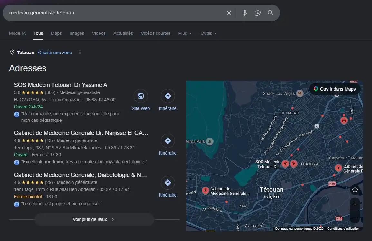Expand the Plus dropdown menu
Image resolution: width=372 pixels, height=241 pixels.
185,33
